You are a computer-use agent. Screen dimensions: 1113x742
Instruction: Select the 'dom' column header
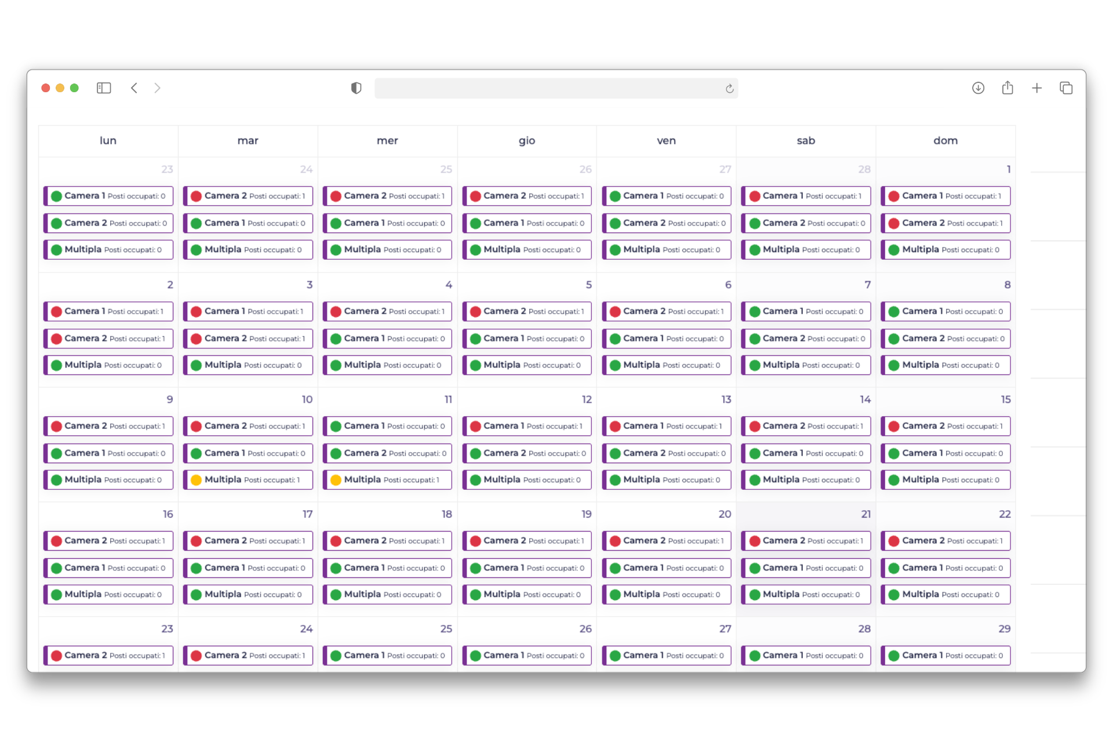(945, 141)
